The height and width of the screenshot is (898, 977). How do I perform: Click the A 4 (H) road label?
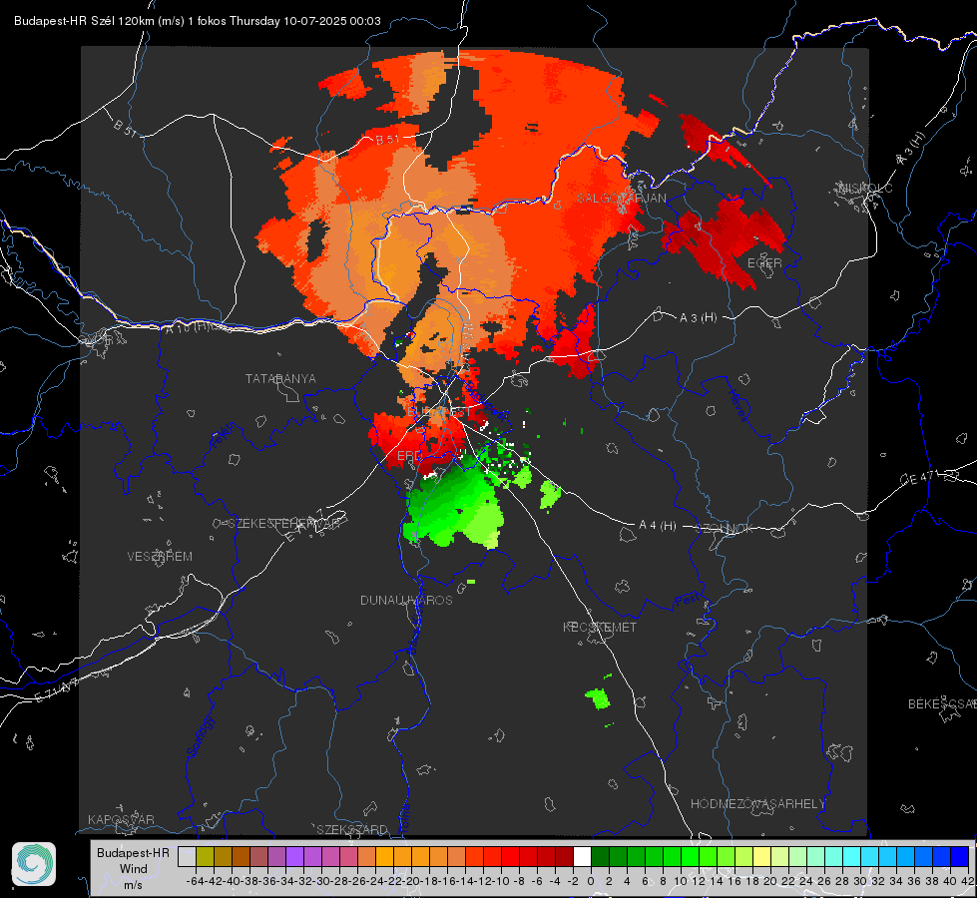(658, 526)
